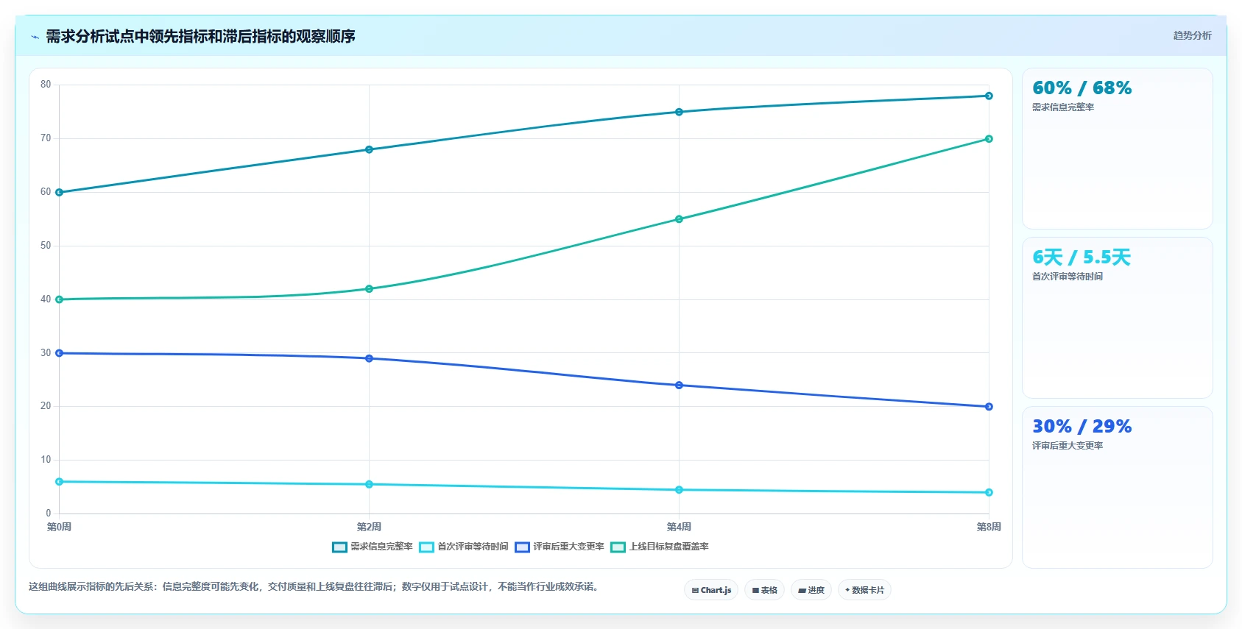Click the 60% / 68% metric value
This screenshot has width=1242, height=629.
point(1082,88)
